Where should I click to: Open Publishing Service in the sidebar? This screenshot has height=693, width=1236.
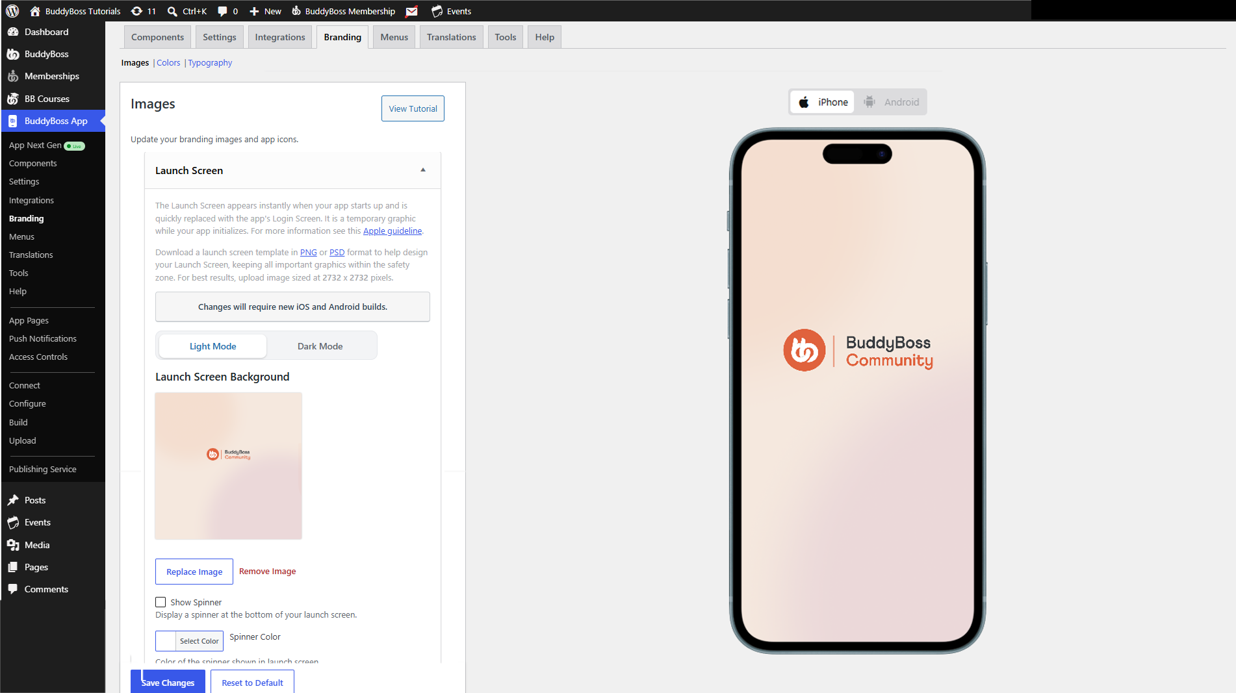pos(43,469)
